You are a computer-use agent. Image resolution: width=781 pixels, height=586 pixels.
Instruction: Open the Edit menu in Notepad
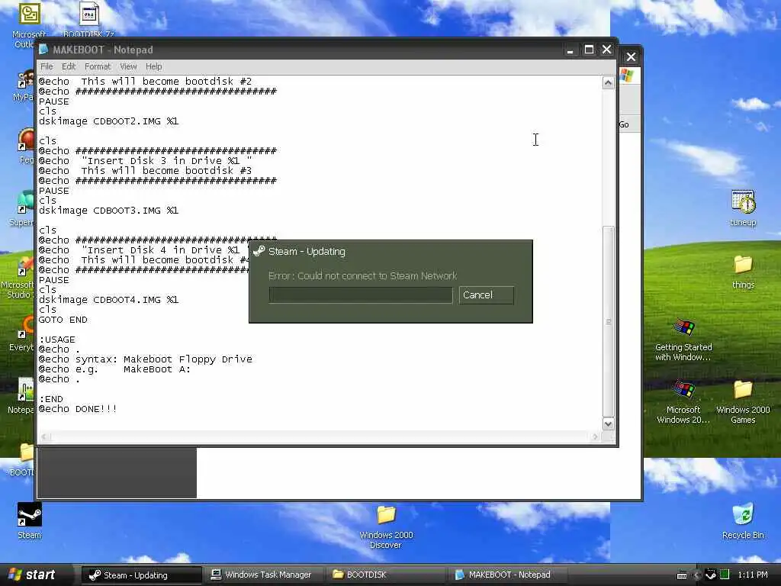(x=68, y=66)
